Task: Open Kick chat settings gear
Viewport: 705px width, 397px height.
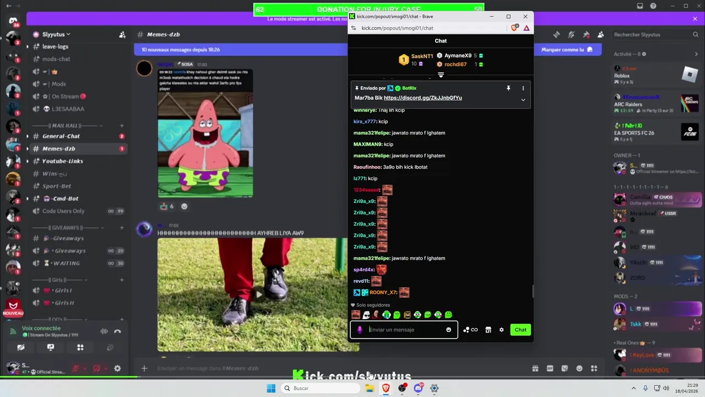Action: pos(501,330)
